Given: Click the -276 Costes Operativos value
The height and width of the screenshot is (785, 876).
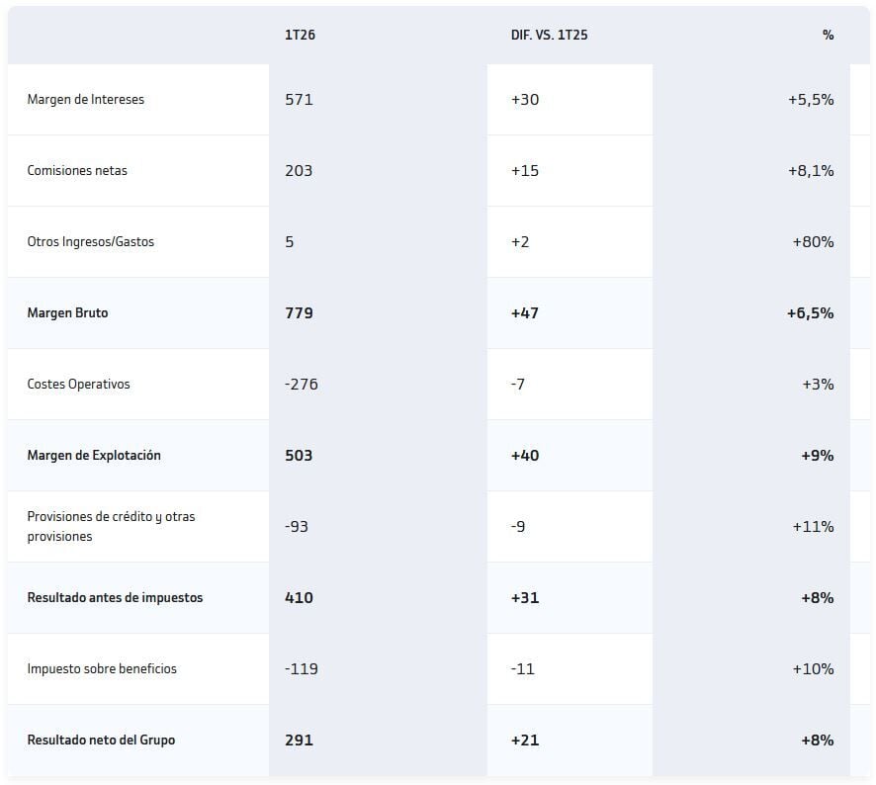Looking at the screenshot, I should coord(301,385).
